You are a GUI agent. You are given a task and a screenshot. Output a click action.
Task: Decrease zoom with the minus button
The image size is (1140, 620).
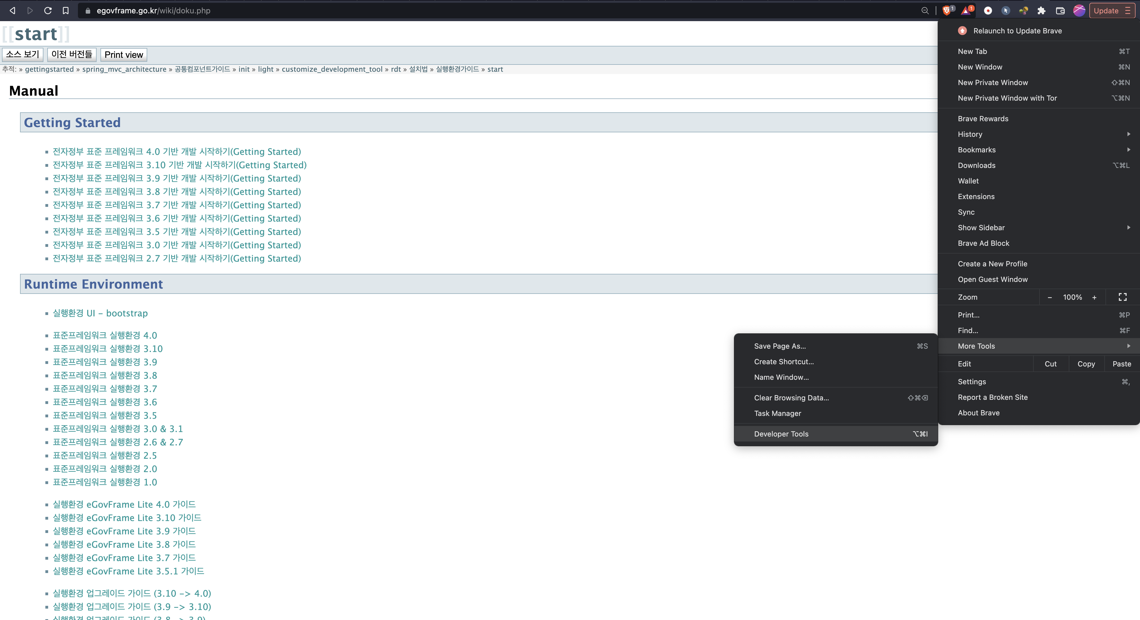1050,297
